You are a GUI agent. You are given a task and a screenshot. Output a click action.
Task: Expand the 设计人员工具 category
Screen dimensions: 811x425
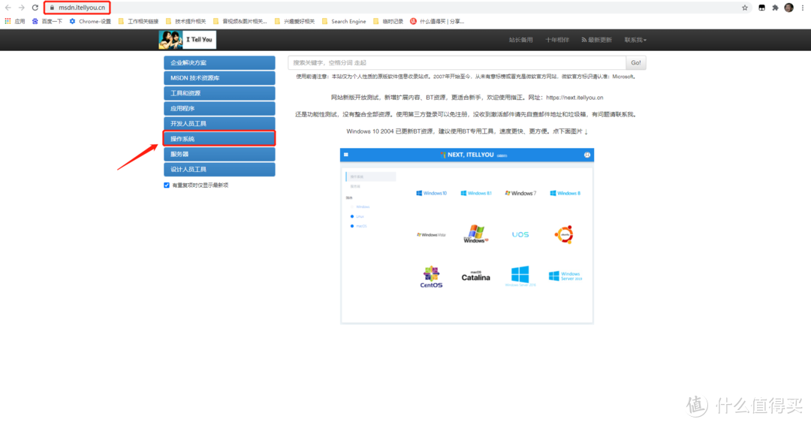219,169
